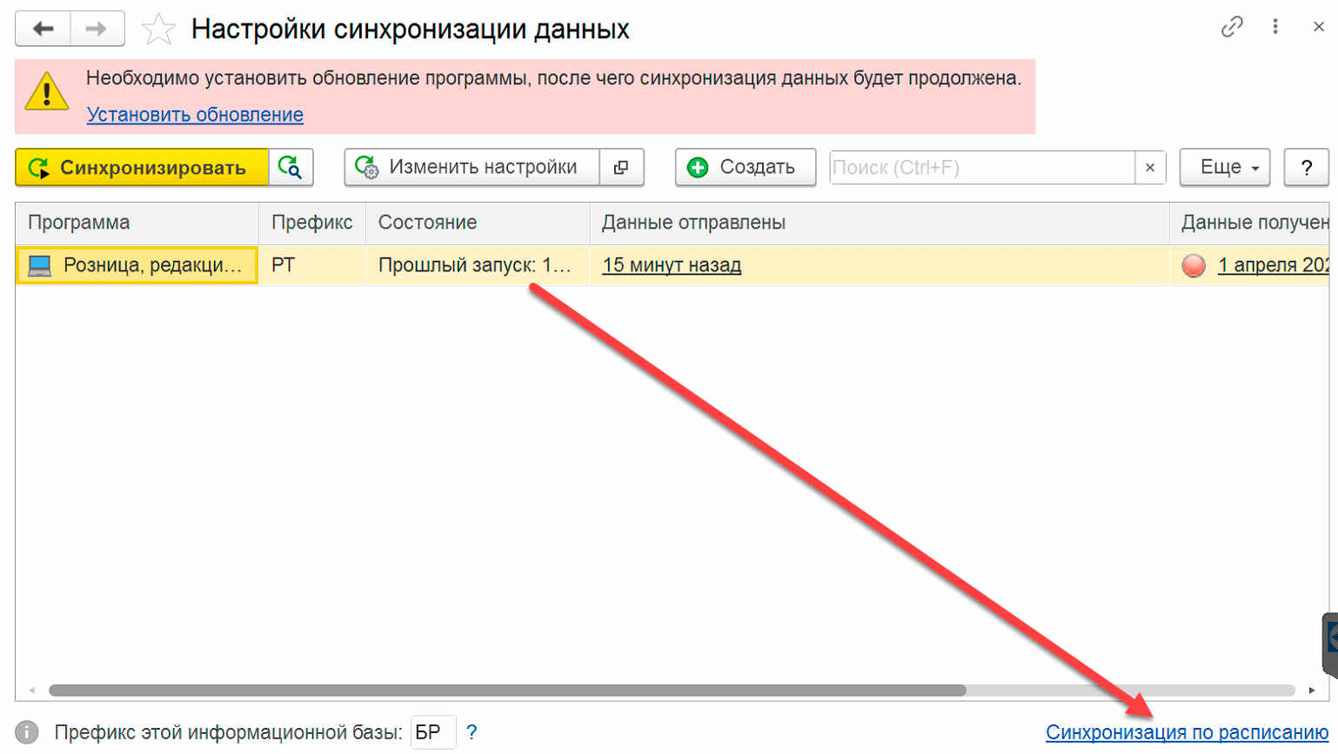Copy link using the chain icon
The width and height of the screenshot is (1338, 754).
pos(1232,28)
